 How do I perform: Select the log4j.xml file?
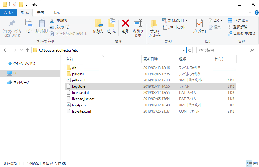coord(150,105)
